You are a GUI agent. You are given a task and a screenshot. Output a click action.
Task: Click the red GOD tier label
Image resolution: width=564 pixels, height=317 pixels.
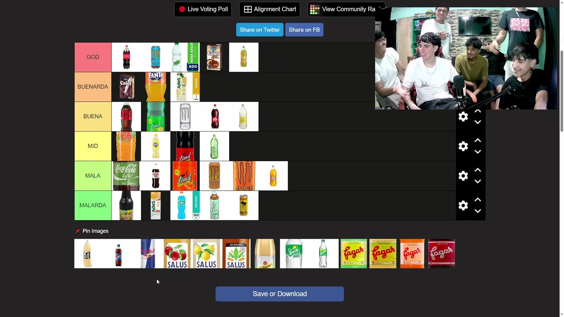(93, 57)
